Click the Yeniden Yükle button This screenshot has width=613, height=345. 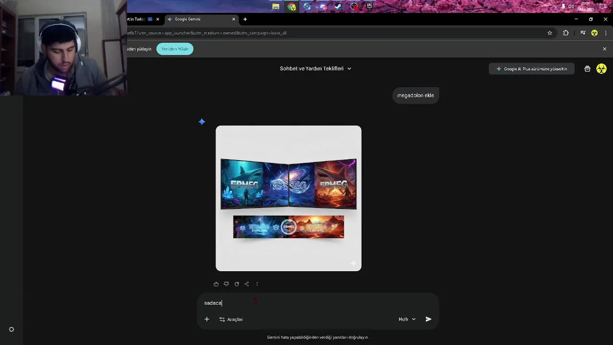point(175,49)
